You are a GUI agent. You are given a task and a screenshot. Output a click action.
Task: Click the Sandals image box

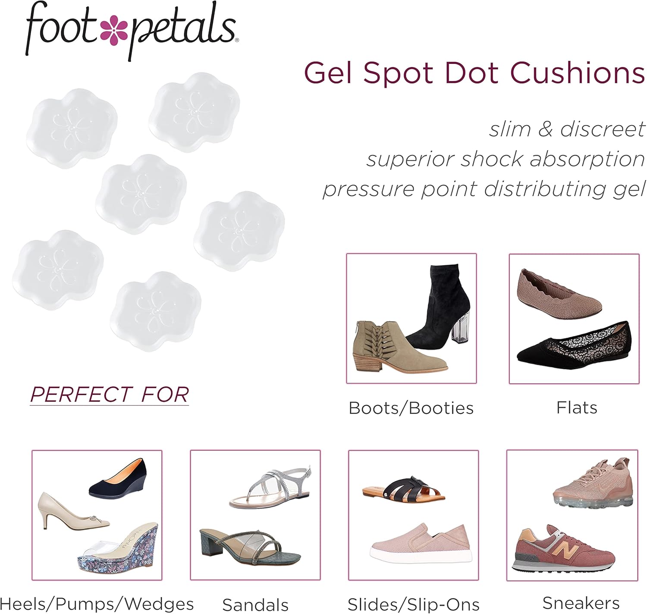click(x=255, y=515)
